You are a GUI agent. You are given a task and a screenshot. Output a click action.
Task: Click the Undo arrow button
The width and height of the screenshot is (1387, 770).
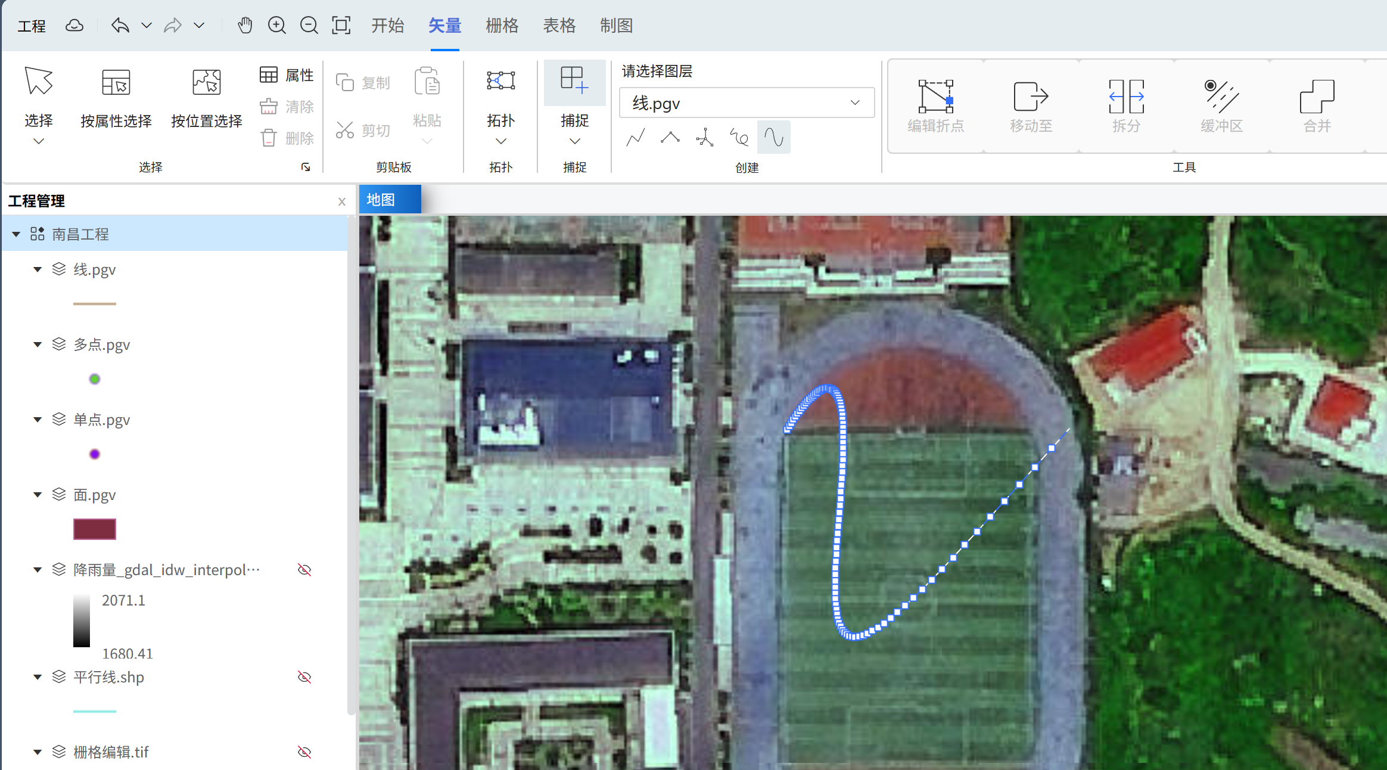(120, 26)
